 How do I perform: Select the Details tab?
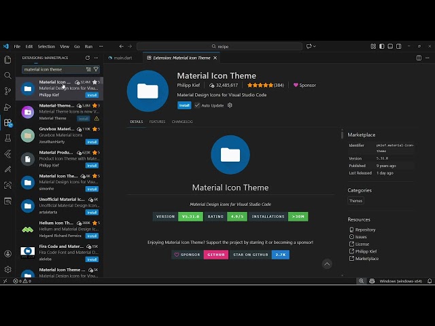(x=137, y=122)
